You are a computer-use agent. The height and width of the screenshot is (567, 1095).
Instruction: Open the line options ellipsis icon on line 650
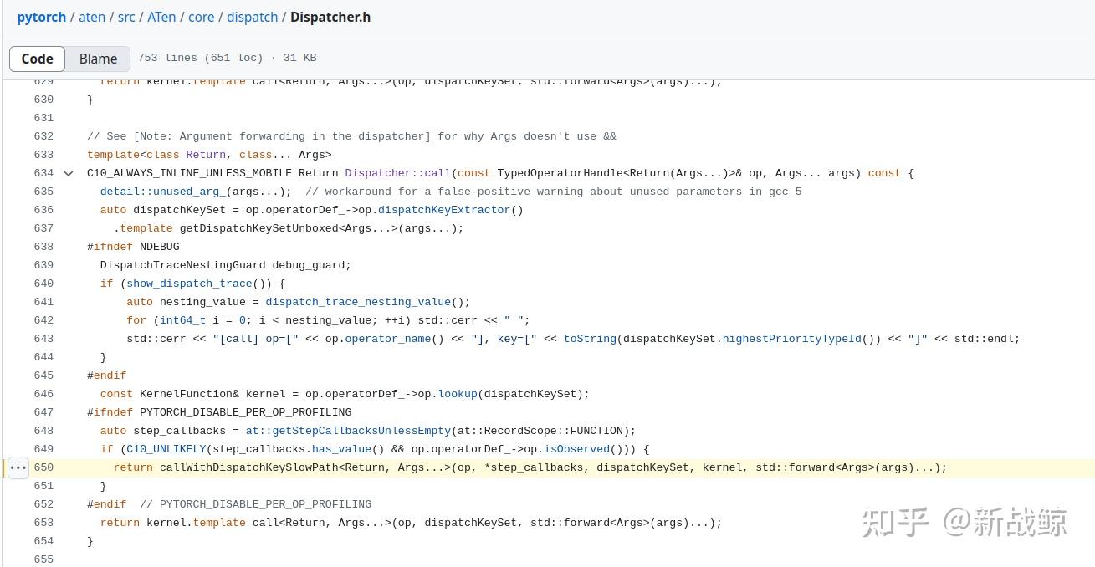[18, 467]
